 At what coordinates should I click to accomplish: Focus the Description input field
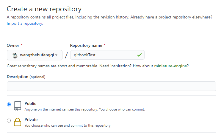[x=112, y=86]
